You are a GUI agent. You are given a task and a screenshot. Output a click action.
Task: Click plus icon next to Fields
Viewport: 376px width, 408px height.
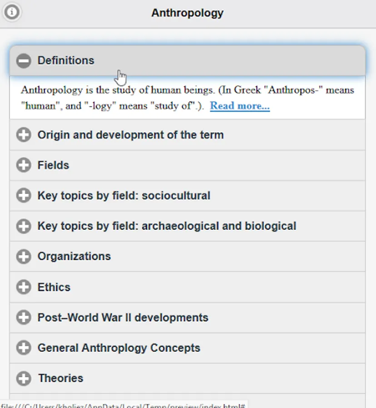click(x=24, y=165)
